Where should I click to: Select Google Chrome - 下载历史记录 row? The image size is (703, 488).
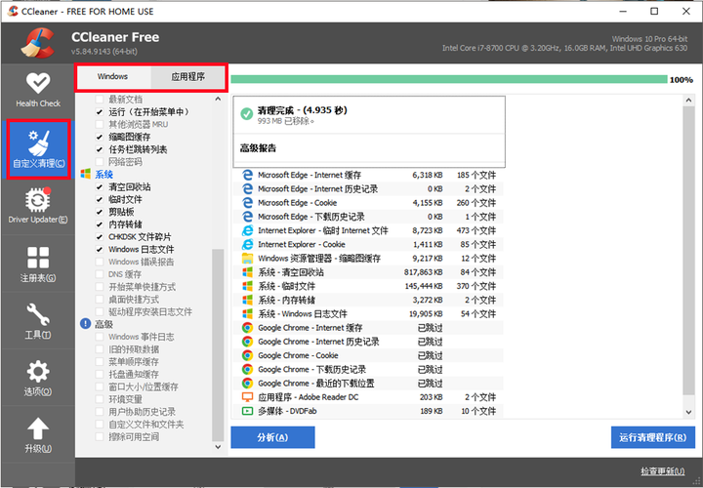[x=368, y=369]
